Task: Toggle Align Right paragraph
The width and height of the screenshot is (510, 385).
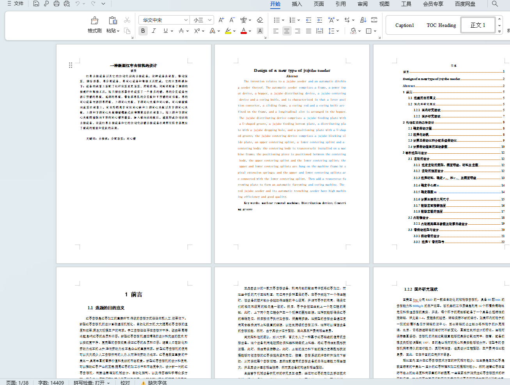Action: pyautogui.click(x=297, y=31)
